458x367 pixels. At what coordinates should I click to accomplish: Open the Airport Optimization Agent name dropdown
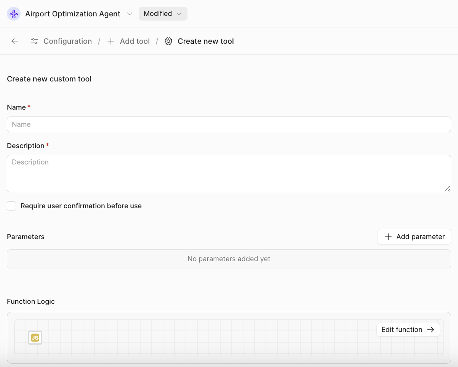coord(129,14)
